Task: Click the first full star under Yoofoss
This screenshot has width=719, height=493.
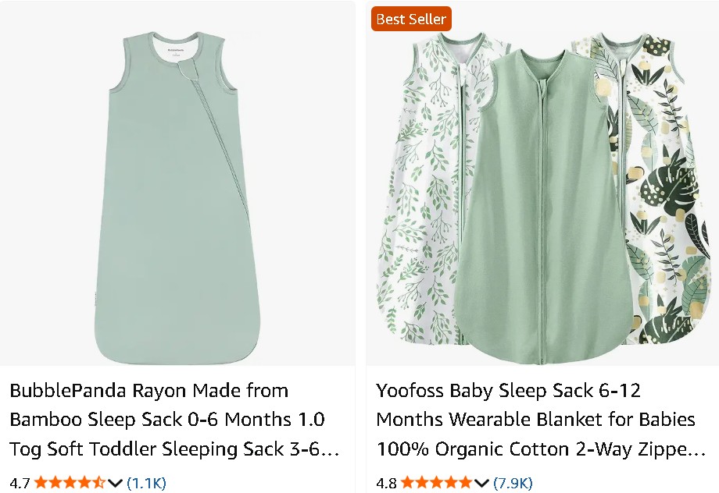Action: pyautogui.click(x=408, y=483)
